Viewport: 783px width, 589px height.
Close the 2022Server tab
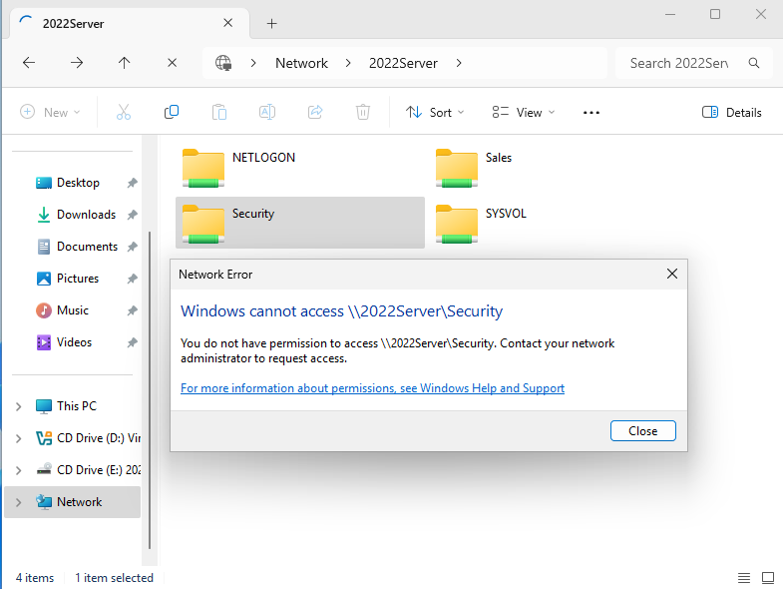(227, 23)
